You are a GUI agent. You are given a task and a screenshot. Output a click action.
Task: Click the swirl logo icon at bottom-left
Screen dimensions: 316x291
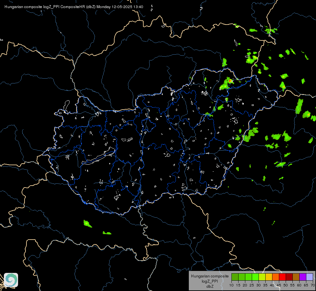coord(11,280)
